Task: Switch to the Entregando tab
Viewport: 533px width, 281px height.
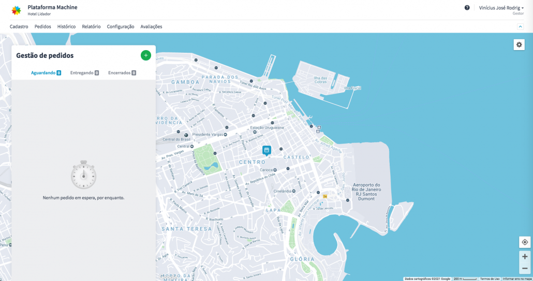Action: tap(84, 73)
